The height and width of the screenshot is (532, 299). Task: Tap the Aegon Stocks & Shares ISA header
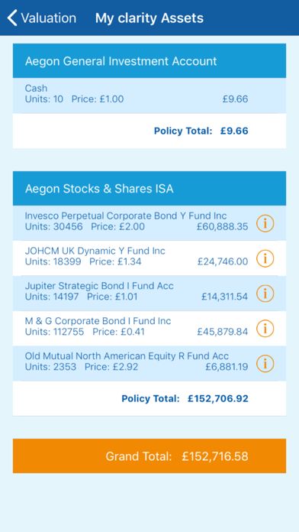[149, 188]
